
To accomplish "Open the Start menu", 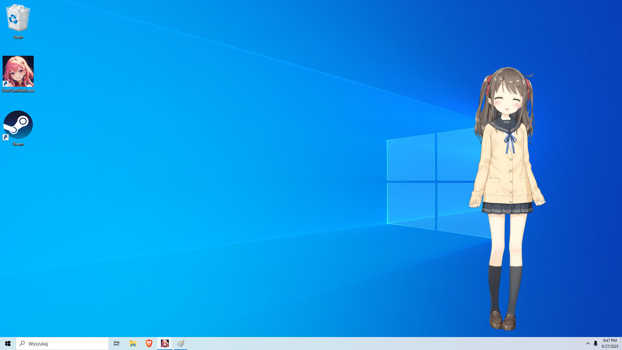I will point(7,343).
